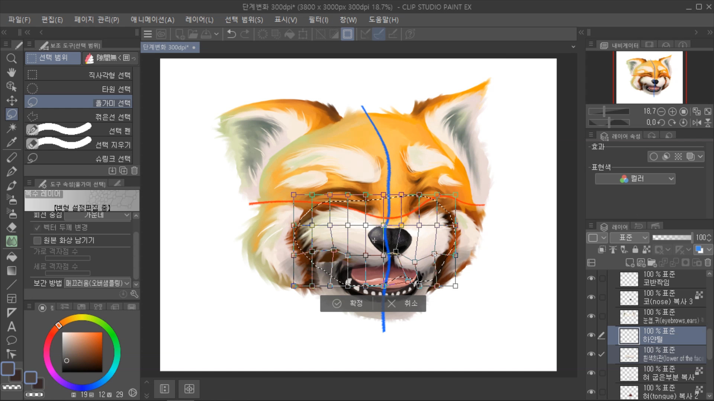Select the Text tool

[x=12, y=327]
